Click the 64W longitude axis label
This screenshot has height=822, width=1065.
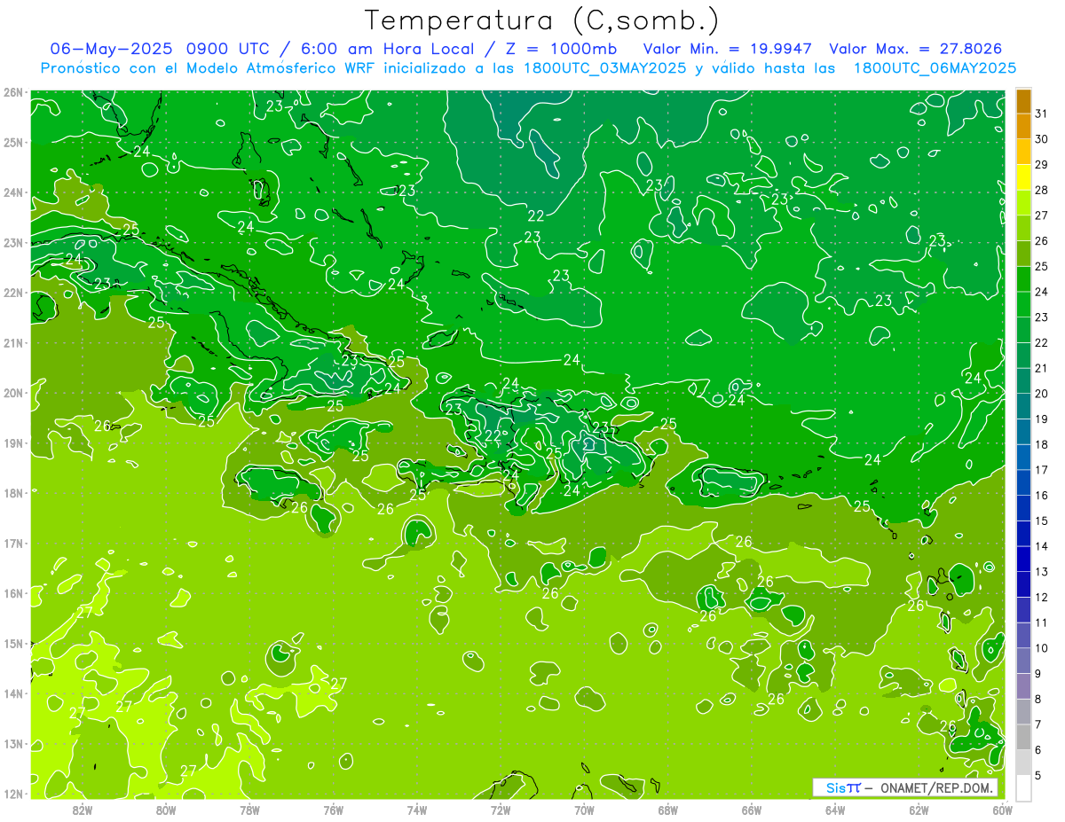pos(835,810)
